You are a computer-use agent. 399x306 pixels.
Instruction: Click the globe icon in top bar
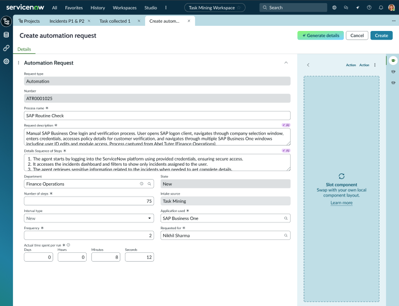tap(334, 8)
